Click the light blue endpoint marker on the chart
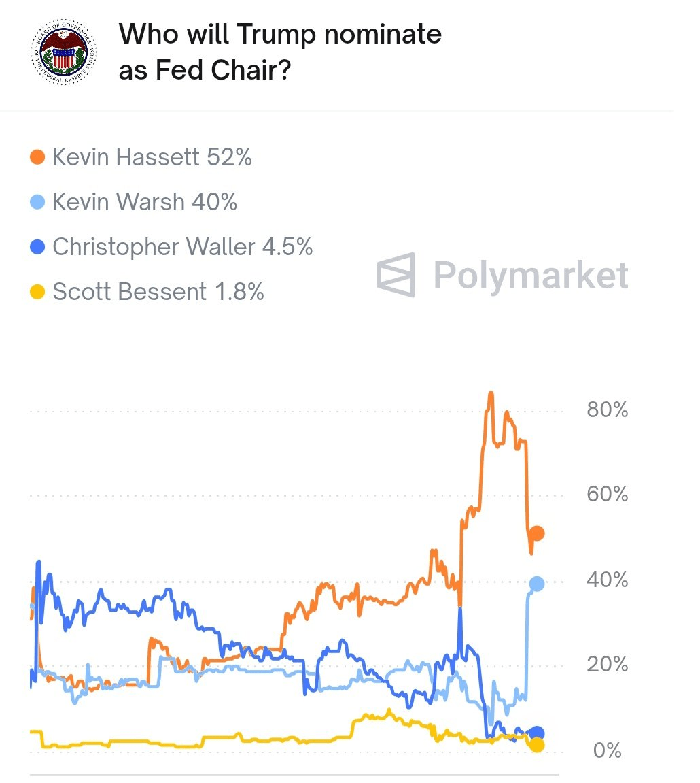Viewport: 700px width, 783px height. [x=536, y=584]
